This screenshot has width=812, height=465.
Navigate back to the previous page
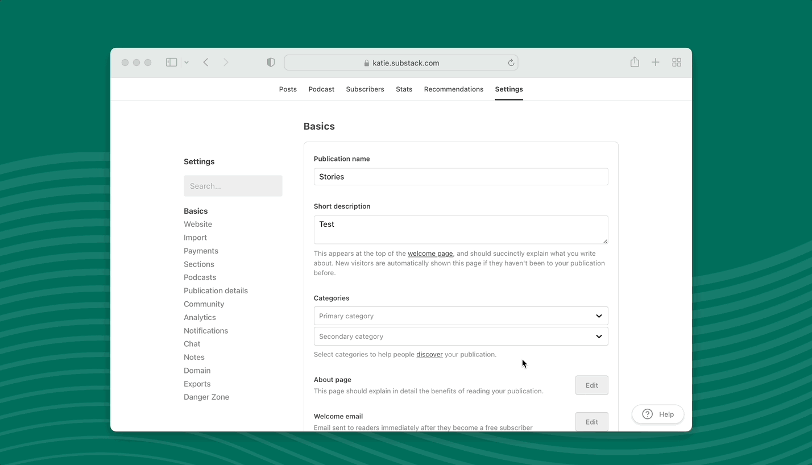coord(206,63)
